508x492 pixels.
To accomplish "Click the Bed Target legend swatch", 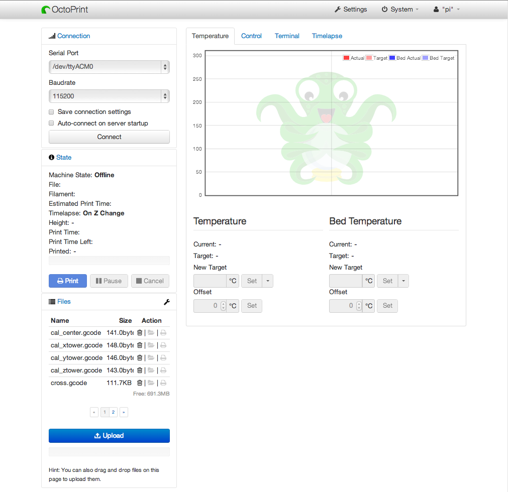I will pos(426,58).
